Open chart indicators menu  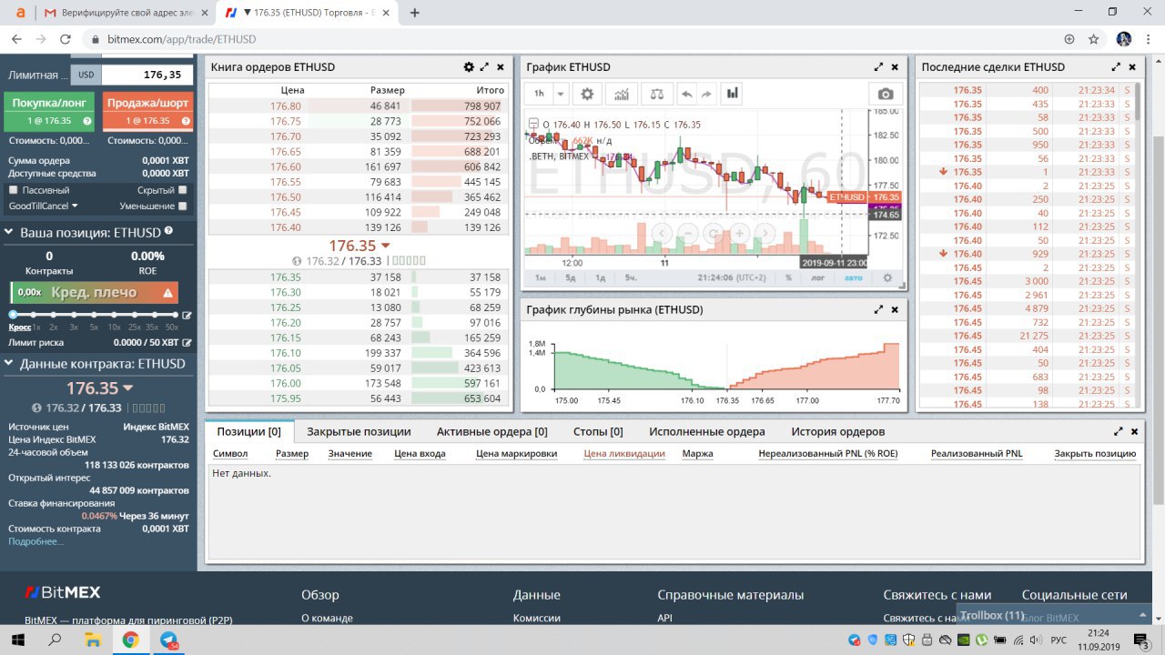[621, 94]
